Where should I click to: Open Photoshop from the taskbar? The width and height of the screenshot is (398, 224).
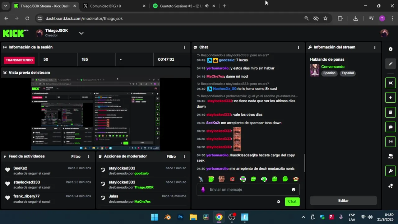pos(180,217)
